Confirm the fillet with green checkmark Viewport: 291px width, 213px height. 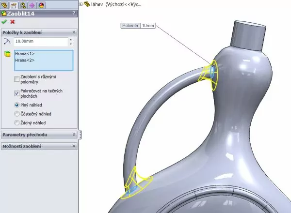point(4,22)
